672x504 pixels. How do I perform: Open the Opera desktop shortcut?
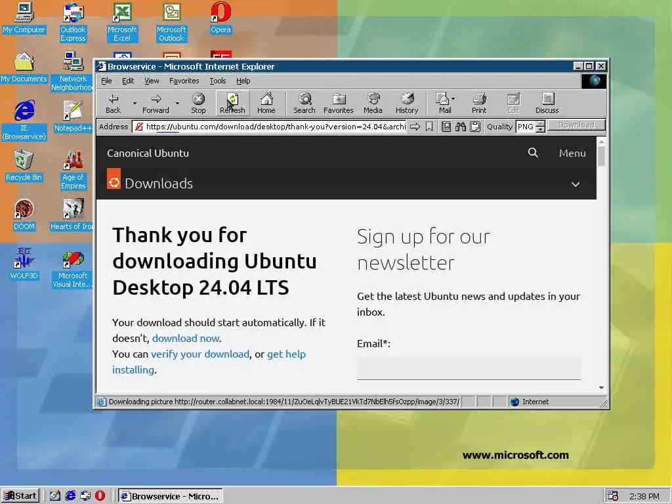coord(220,18)
